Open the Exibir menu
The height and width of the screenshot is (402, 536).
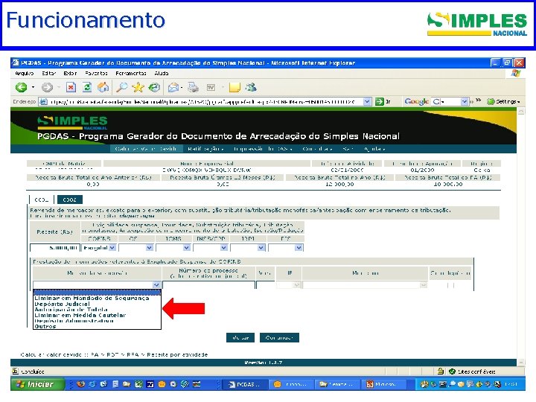(x=70, y=73)
